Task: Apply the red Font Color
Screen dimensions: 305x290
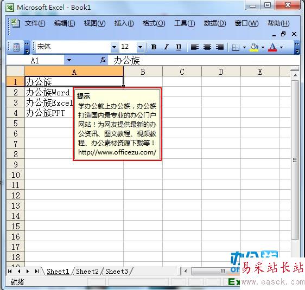Action: [x=272, y=47]
